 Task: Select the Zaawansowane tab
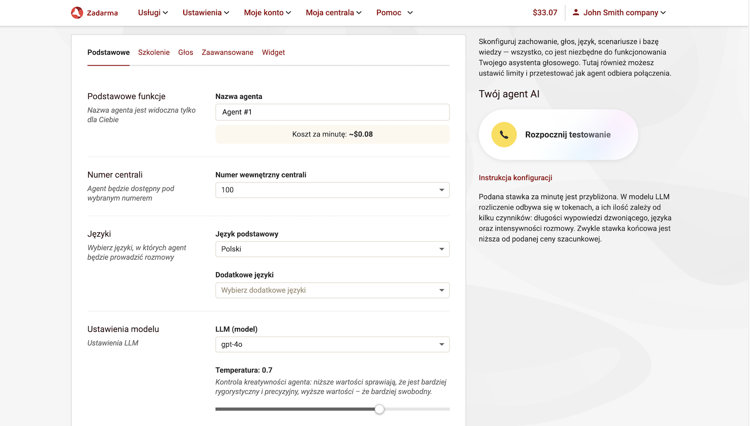pos(227,52)
